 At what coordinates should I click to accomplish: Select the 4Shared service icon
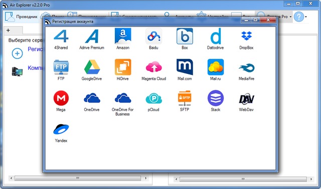coord(61,36)
